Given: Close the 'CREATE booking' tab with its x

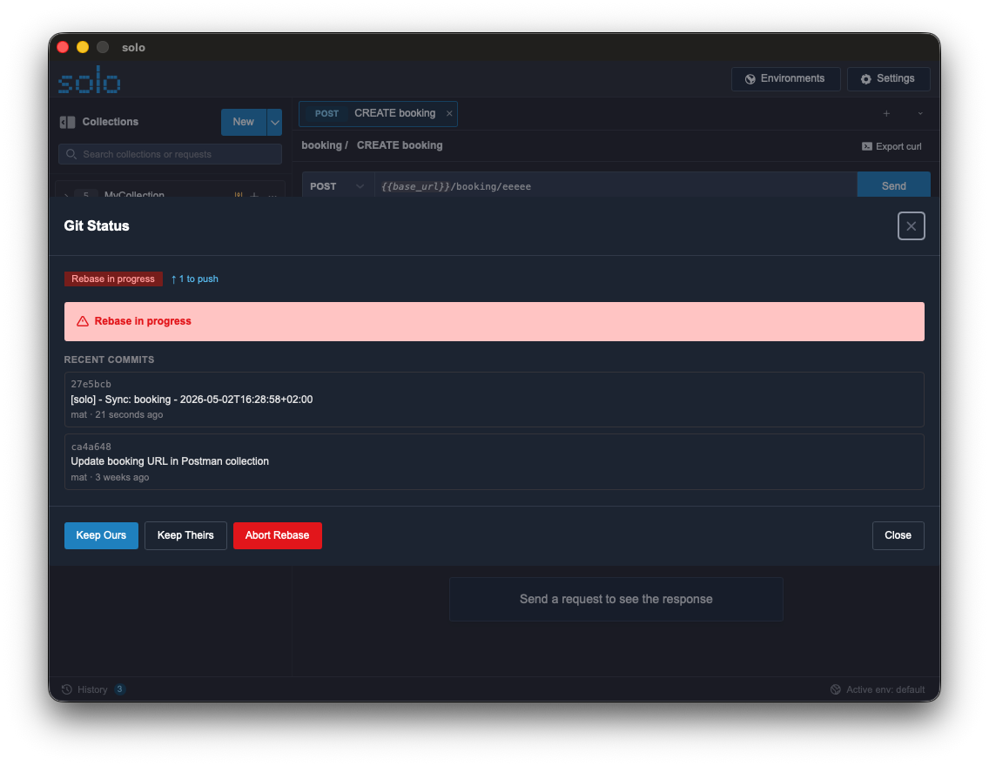Looking at the screenshot, I should click(x=449, y=113).
